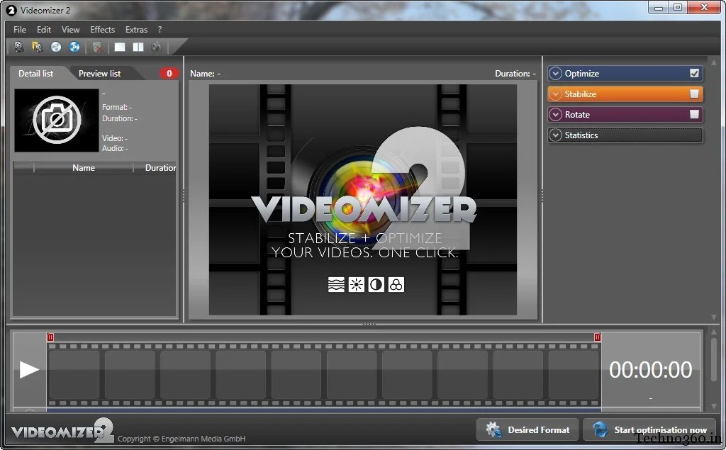The height and width of the screenshot is (450, 726).
Task: Tick the Stabilize checkbox
Action: tap(694, 94)
